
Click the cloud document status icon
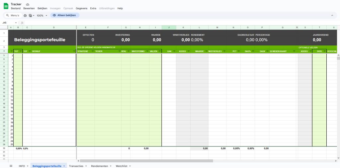pos(28,4)
